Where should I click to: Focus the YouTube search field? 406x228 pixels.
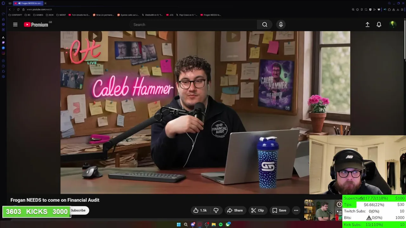pyautogui.click(x=194, y=24)
